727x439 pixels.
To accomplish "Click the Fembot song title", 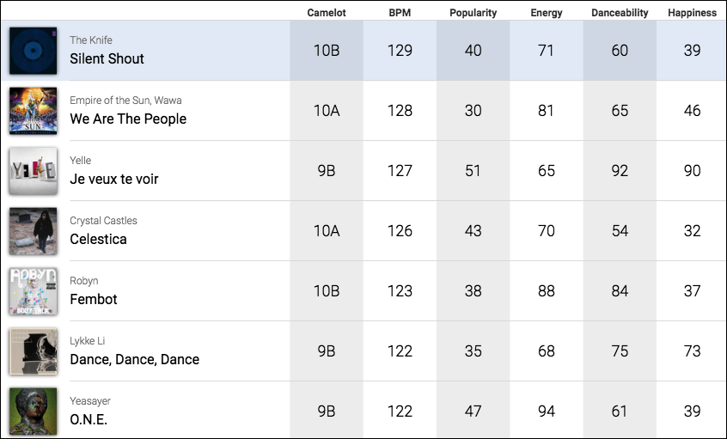I will [x=93, y=300].
